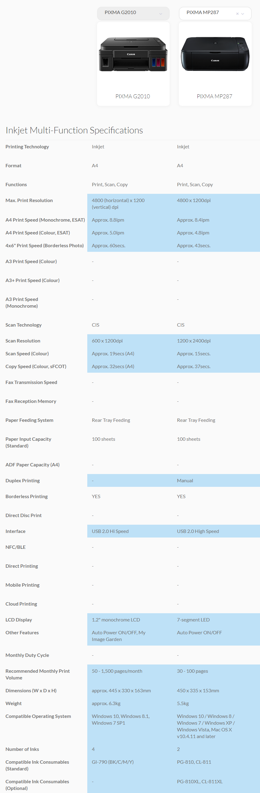Click 'Approx. 15secs.' scan speed
The height and width of the screenshot is (793, 260).
[x=193, y=354]
